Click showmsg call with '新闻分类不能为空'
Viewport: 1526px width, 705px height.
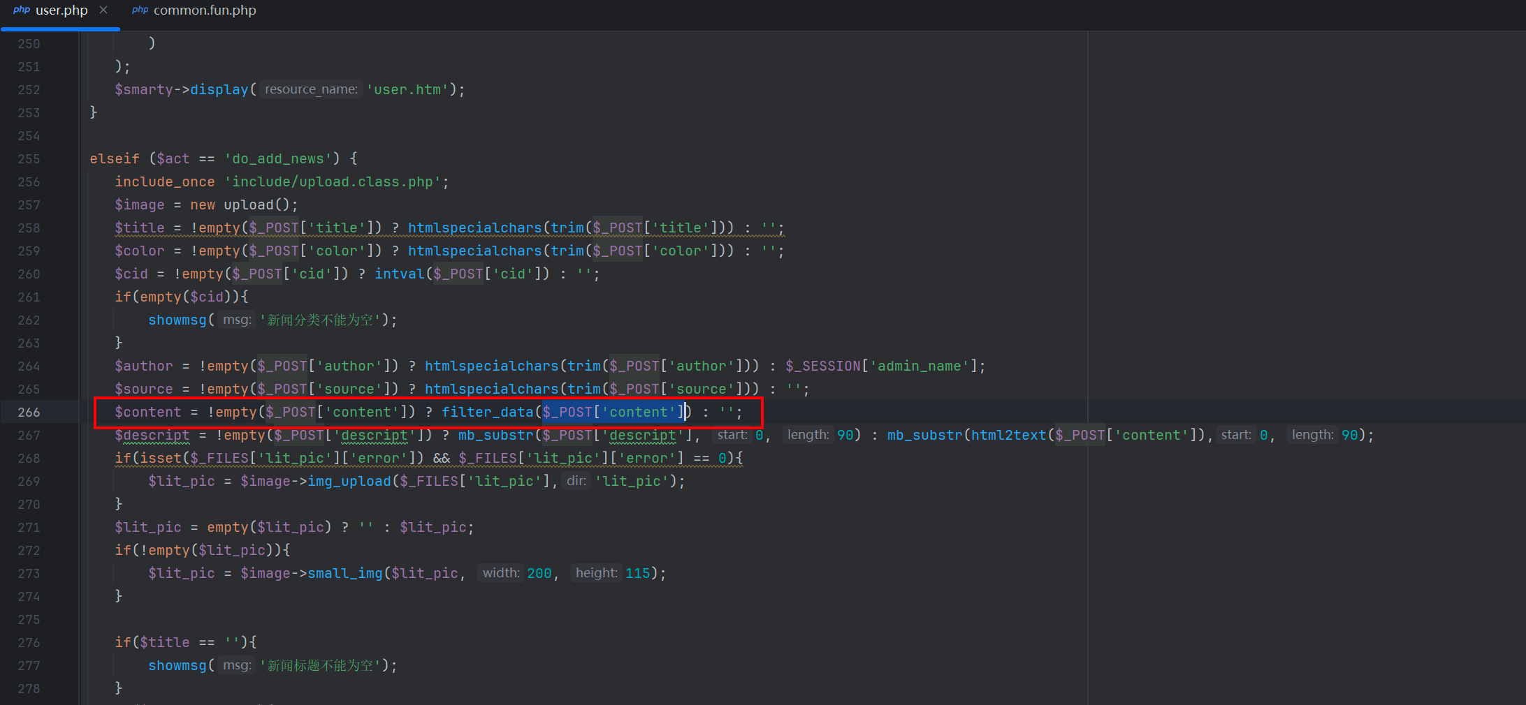(x=272, y=320)
